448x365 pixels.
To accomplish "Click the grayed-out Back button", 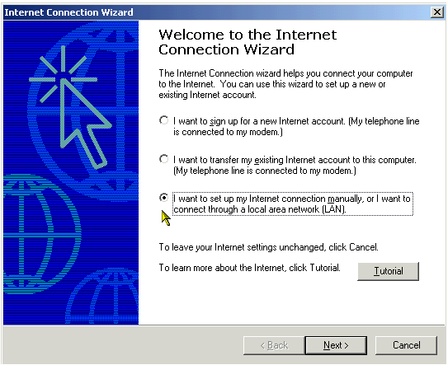I will [x=274, y=345].
